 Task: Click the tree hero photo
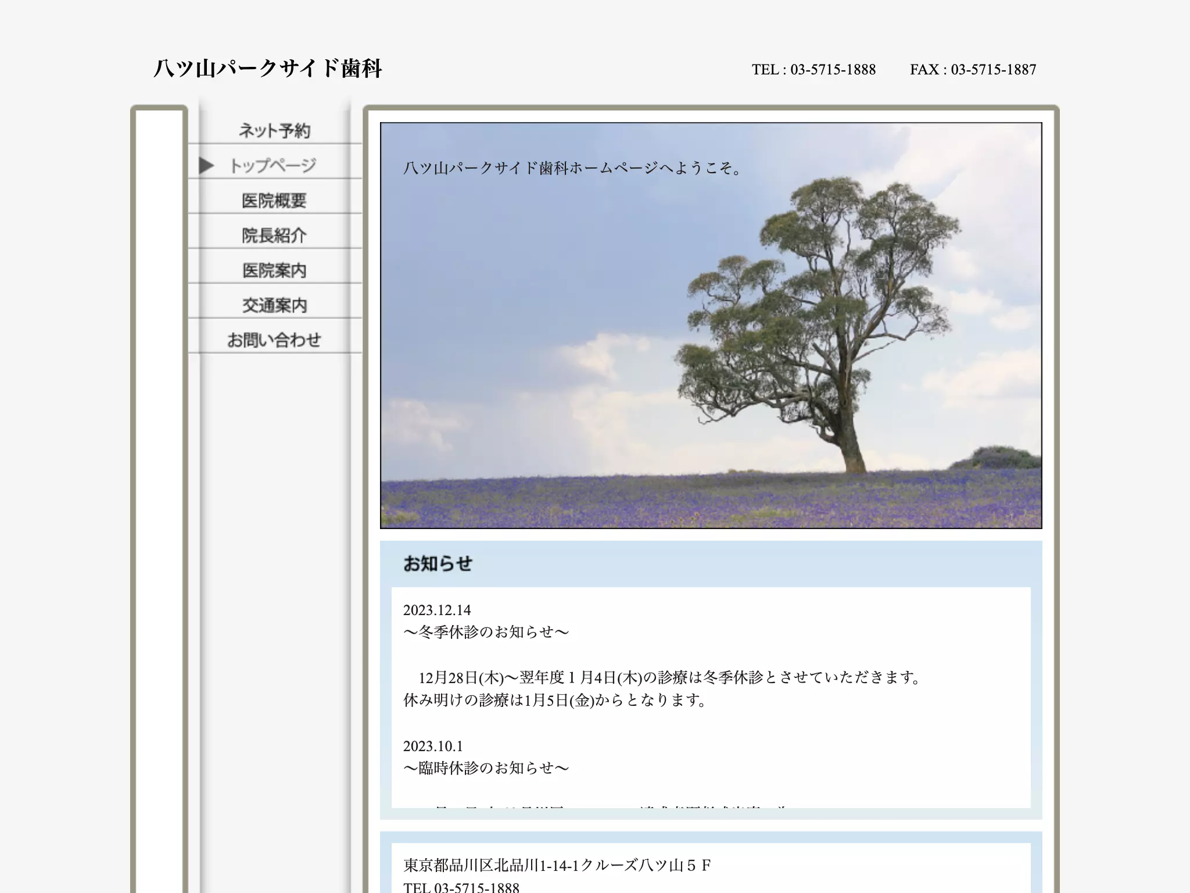coord(711,326)
